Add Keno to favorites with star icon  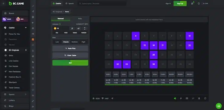[x=94, y=99]
